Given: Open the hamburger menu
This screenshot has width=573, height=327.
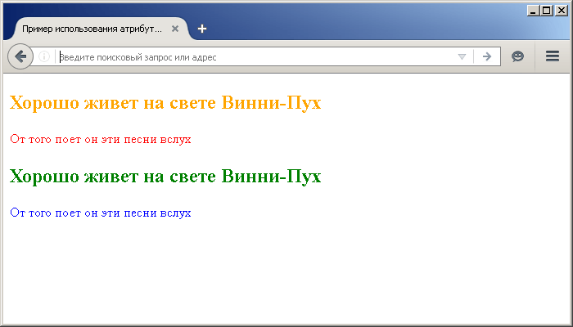Looking at the screenshot, I should 553,56.
